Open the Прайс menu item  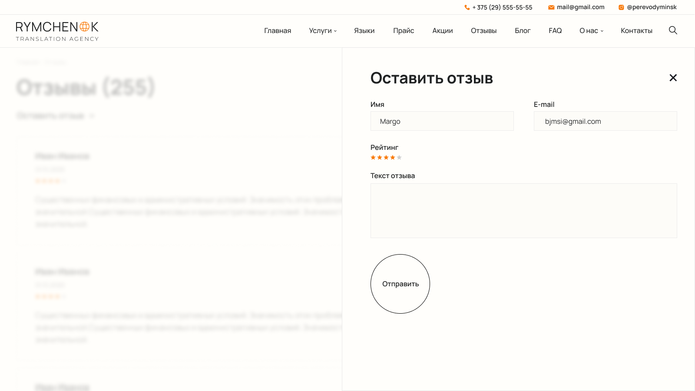coord(404,31)
